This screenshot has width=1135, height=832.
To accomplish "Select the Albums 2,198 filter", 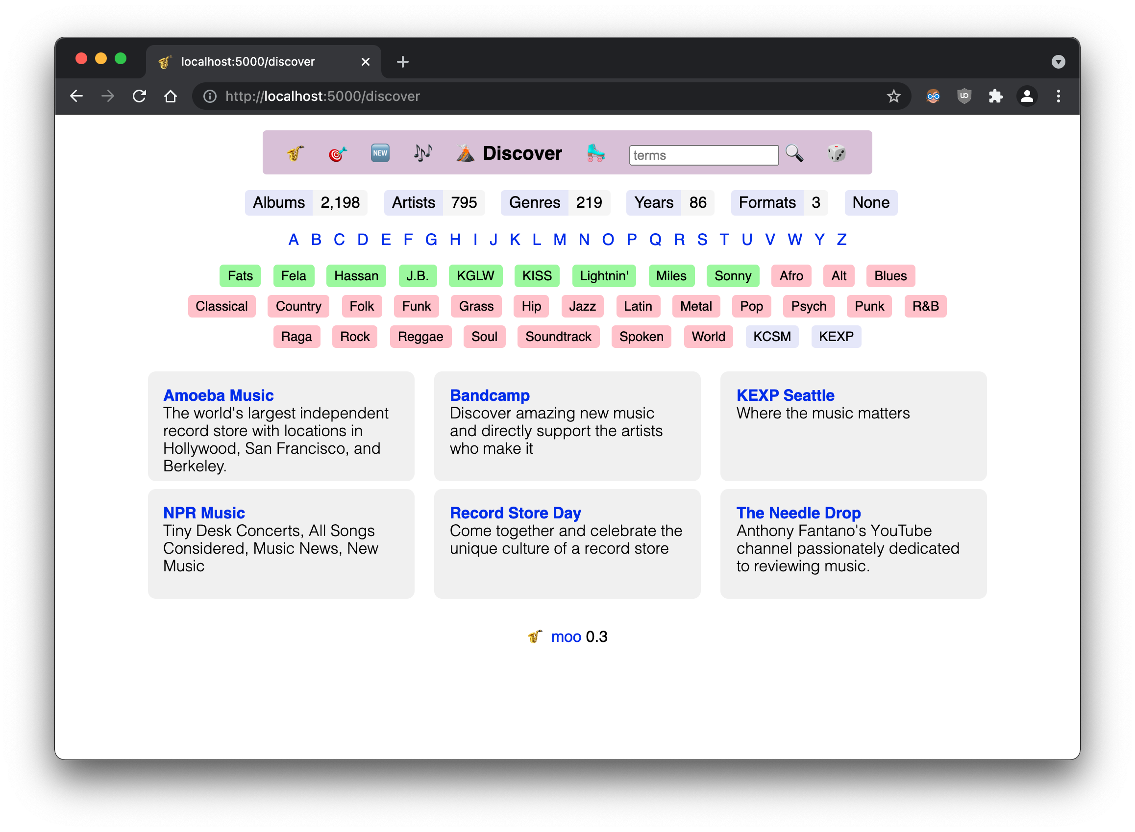I will [x=306, y=203].
